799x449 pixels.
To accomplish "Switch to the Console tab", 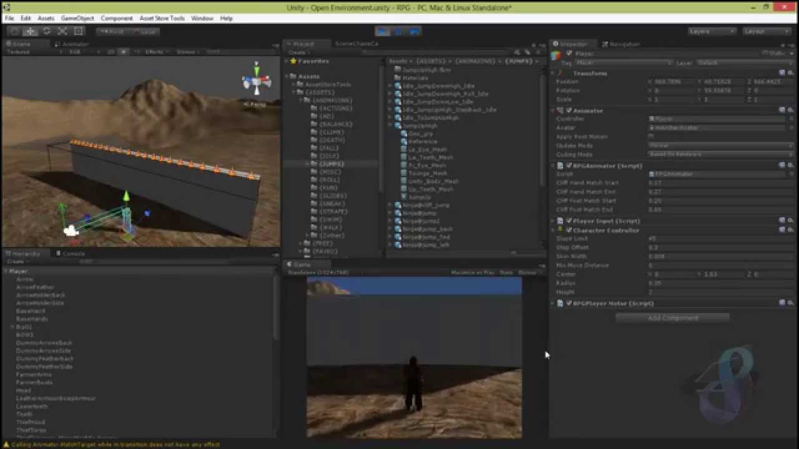I will pos(71,254).
